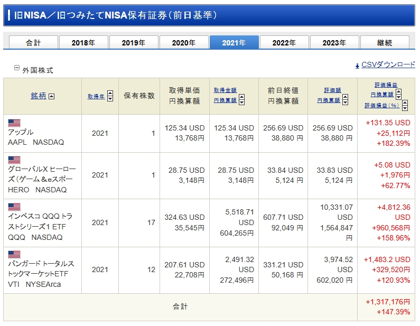This screenshot has width=420, height=326.
Task: Collapse the 外国株式 section
Action: coord(17,68)
